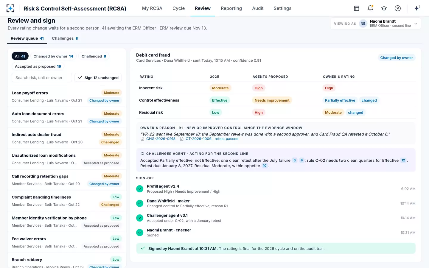Click Dana Whitfield maker green check icon
The width and height of the screenshot is (429, 268).
pyautogui.click(x=140, y=203)
